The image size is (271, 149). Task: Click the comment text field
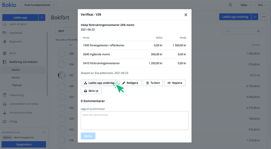coord(134,120)
